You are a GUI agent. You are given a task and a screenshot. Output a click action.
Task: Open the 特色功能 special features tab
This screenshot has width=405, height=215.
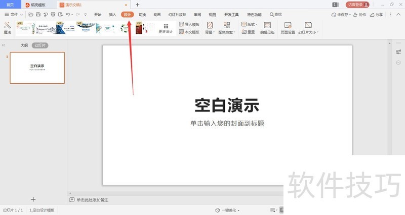tap(254, 15)
